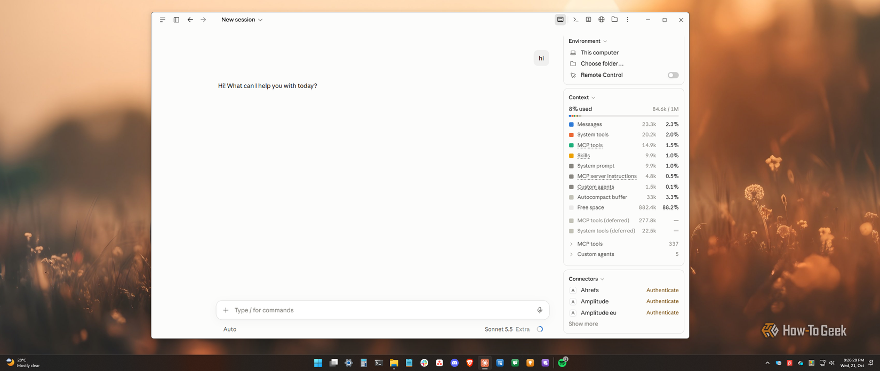Authenticate the Amplitude connector
This screenshot has width=880, height=371.
pyautogui.click(x=662, y=302)
